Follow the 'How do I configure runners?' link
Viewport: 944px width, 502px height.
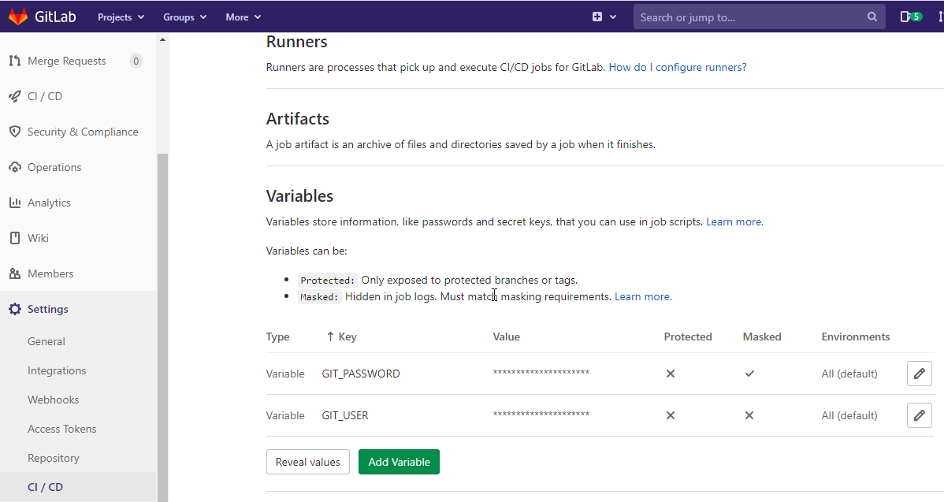pyautogui.click(x=676, y=67)
